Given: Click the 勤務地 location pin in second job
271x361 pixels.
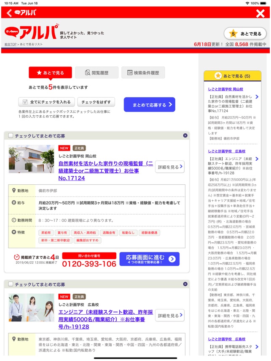Looking at the screenshot, I should coord(14,339).
